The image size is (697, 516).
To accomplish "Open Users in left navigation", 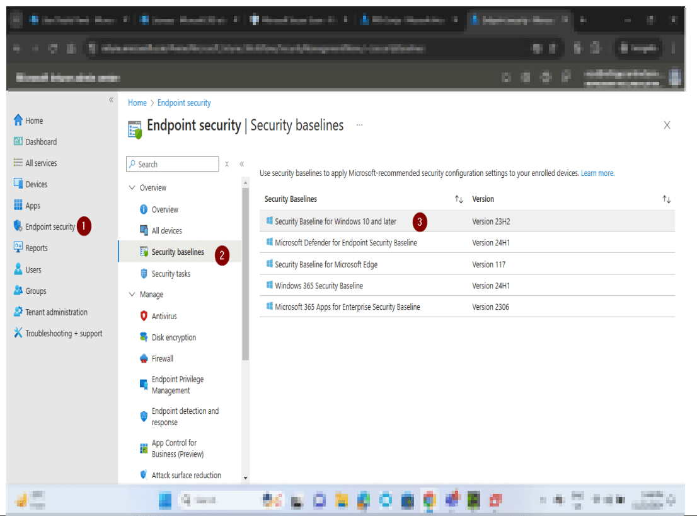I will coord(27,269).
